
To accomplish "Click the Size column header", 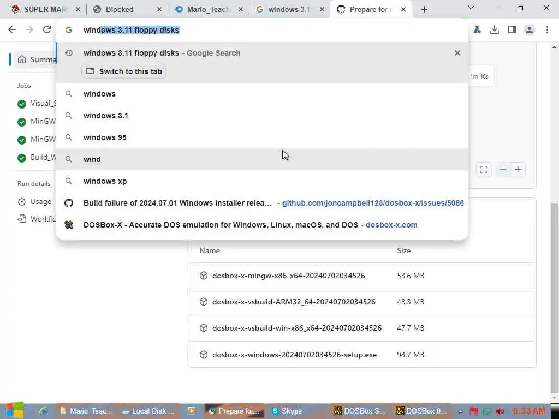I will [403, 250].
